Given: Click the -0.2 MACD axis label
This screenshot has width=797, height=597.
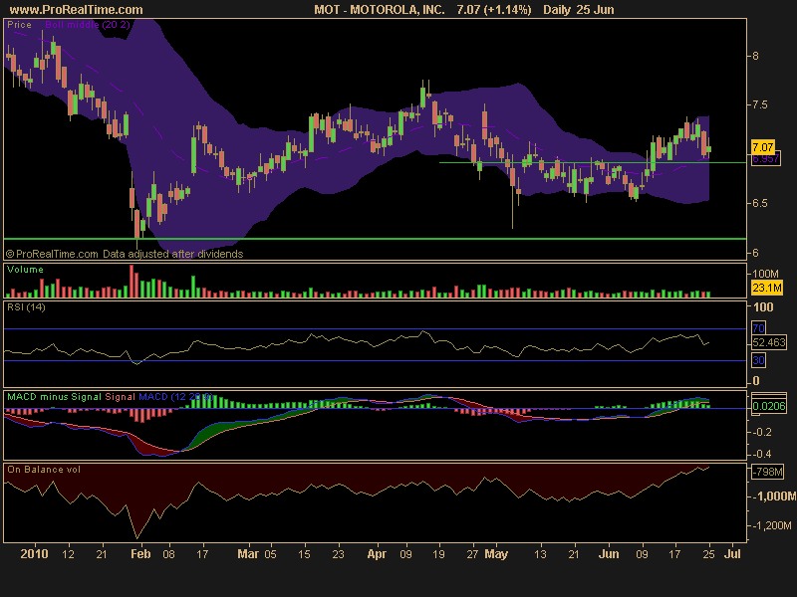Looking at the screenshot, I should coord(761,432).
